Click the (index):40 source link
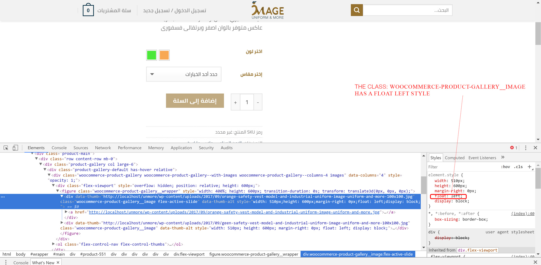This screenshot has width=541, height=265. (x=523, y=214)
